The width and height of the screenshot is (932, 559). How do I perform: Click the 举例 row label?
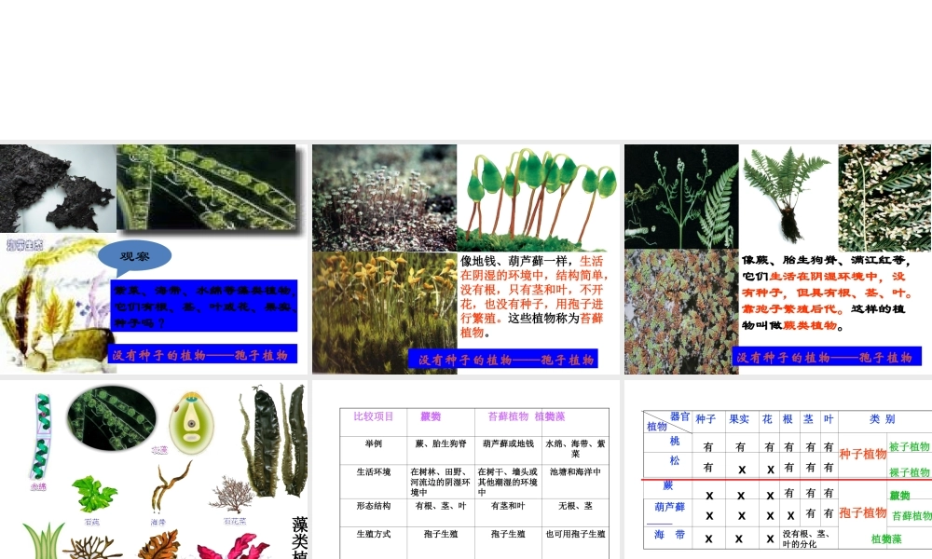point(374,443)
